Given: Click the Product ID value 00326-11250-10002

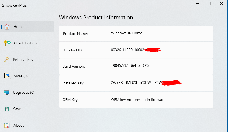Looking at the screenshot, I should pyautogui.click(x=127, y=50).
